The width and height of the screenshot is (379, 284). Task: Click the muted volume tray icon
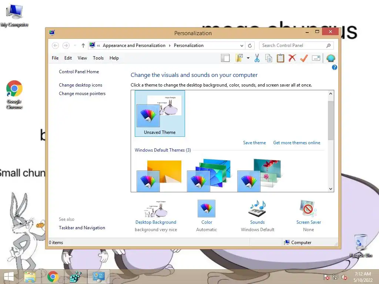344,277
